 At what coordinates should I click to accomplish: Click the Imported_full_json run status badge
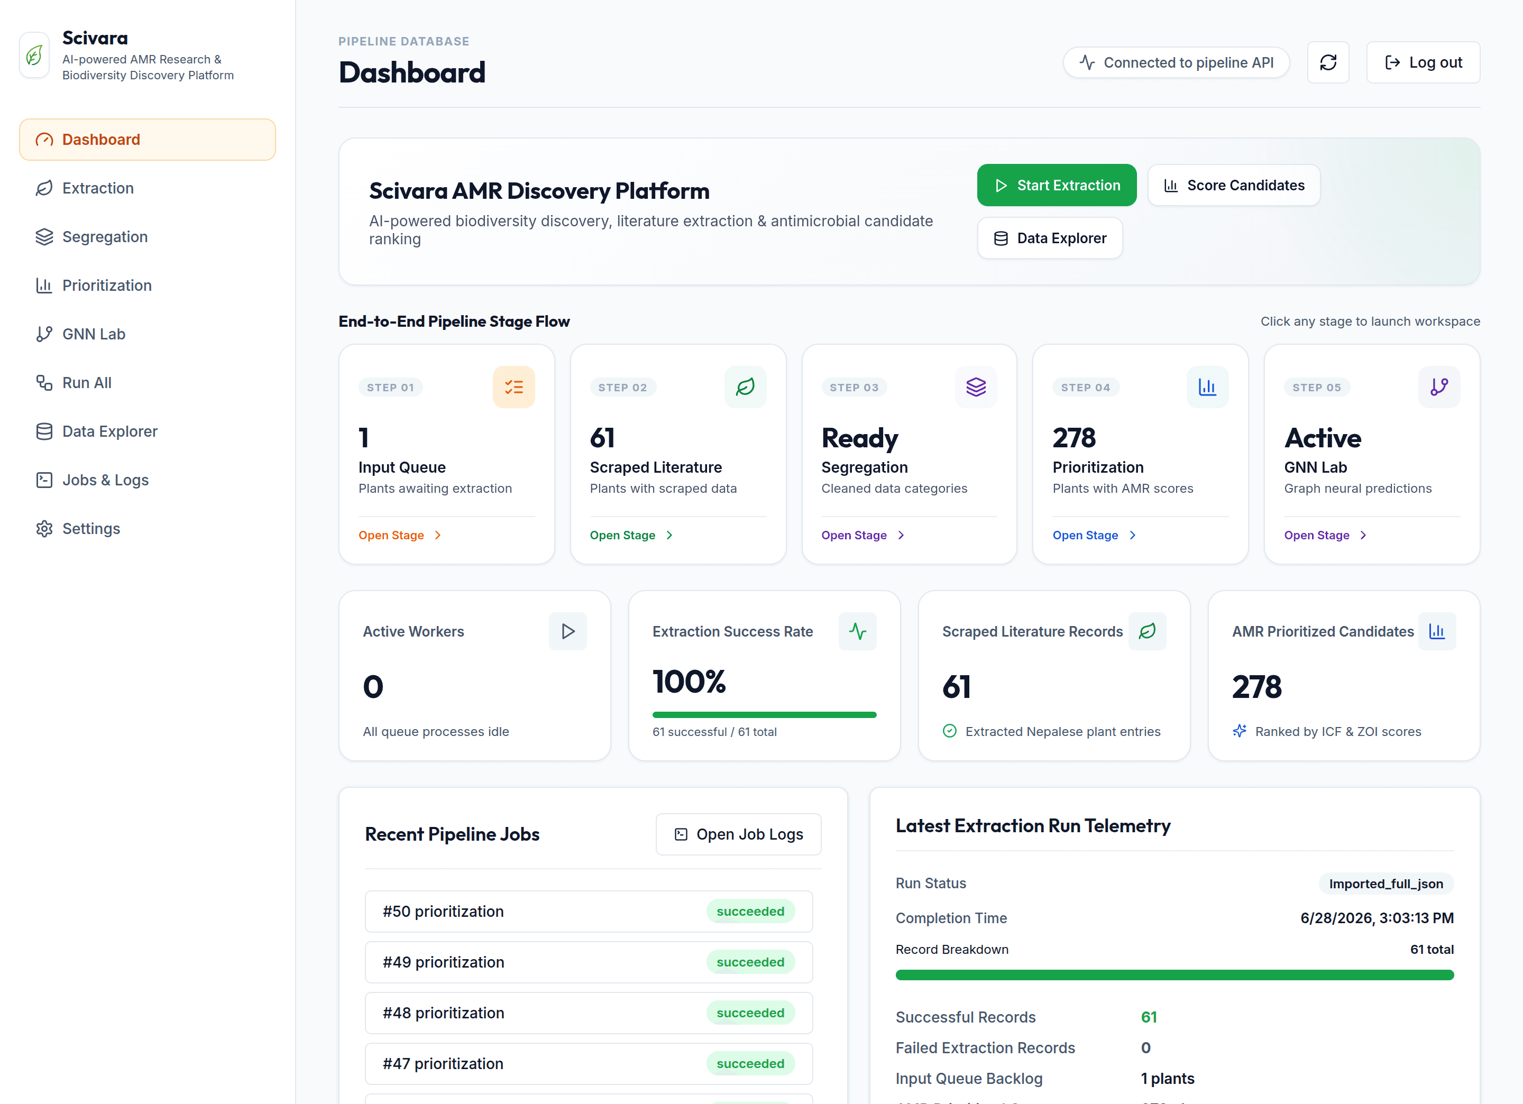coord(1386,884)
